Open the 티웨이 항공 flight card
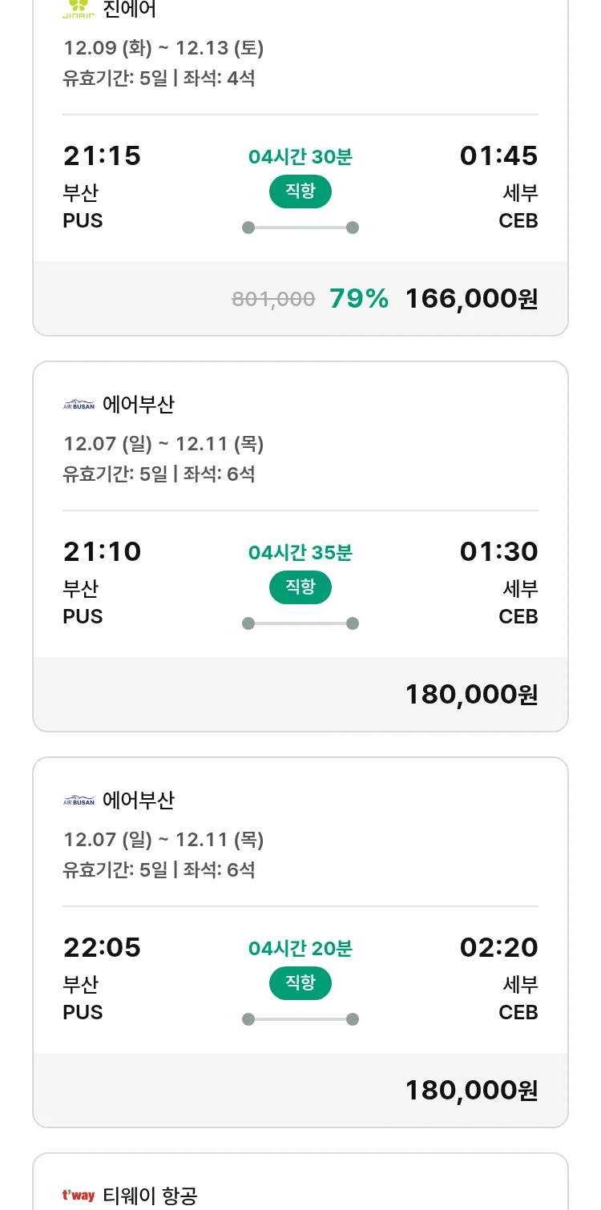This screenshot has width=601, height=1210. [x=150, y=1196]
